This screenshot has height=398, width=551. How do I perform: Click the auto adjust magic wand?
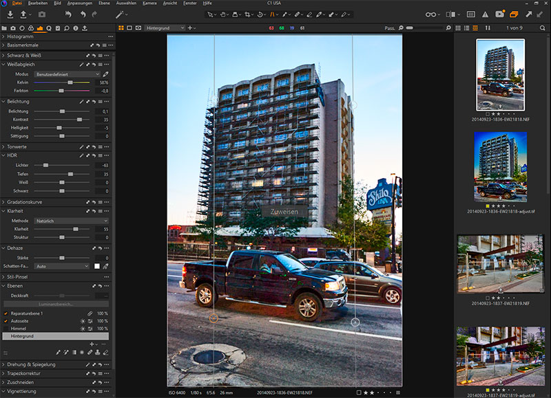point(119,14)
